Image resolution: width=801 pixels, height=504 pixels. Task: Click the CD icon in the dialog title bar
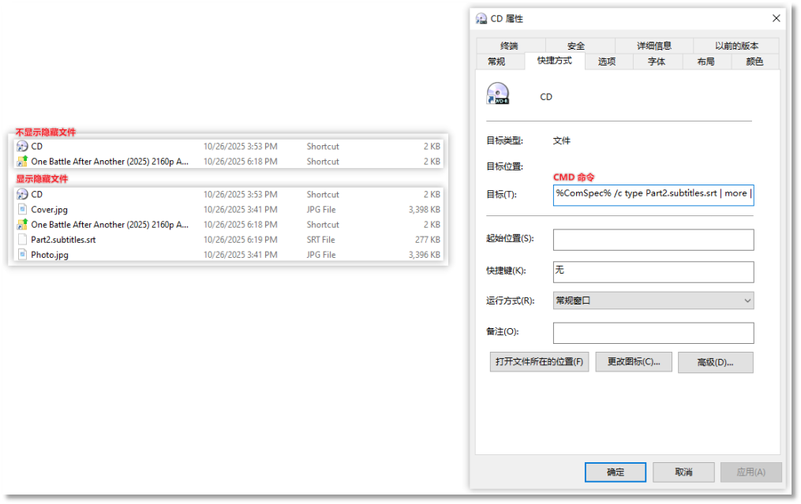pos(480,17)
